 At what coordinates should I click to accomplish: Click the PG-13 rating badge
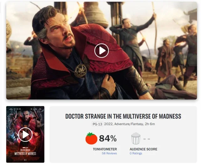pyautogui.click(x=97, y=124)
